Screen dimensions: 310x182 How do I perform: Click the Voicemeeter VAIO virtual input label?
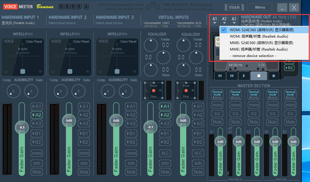156,23
